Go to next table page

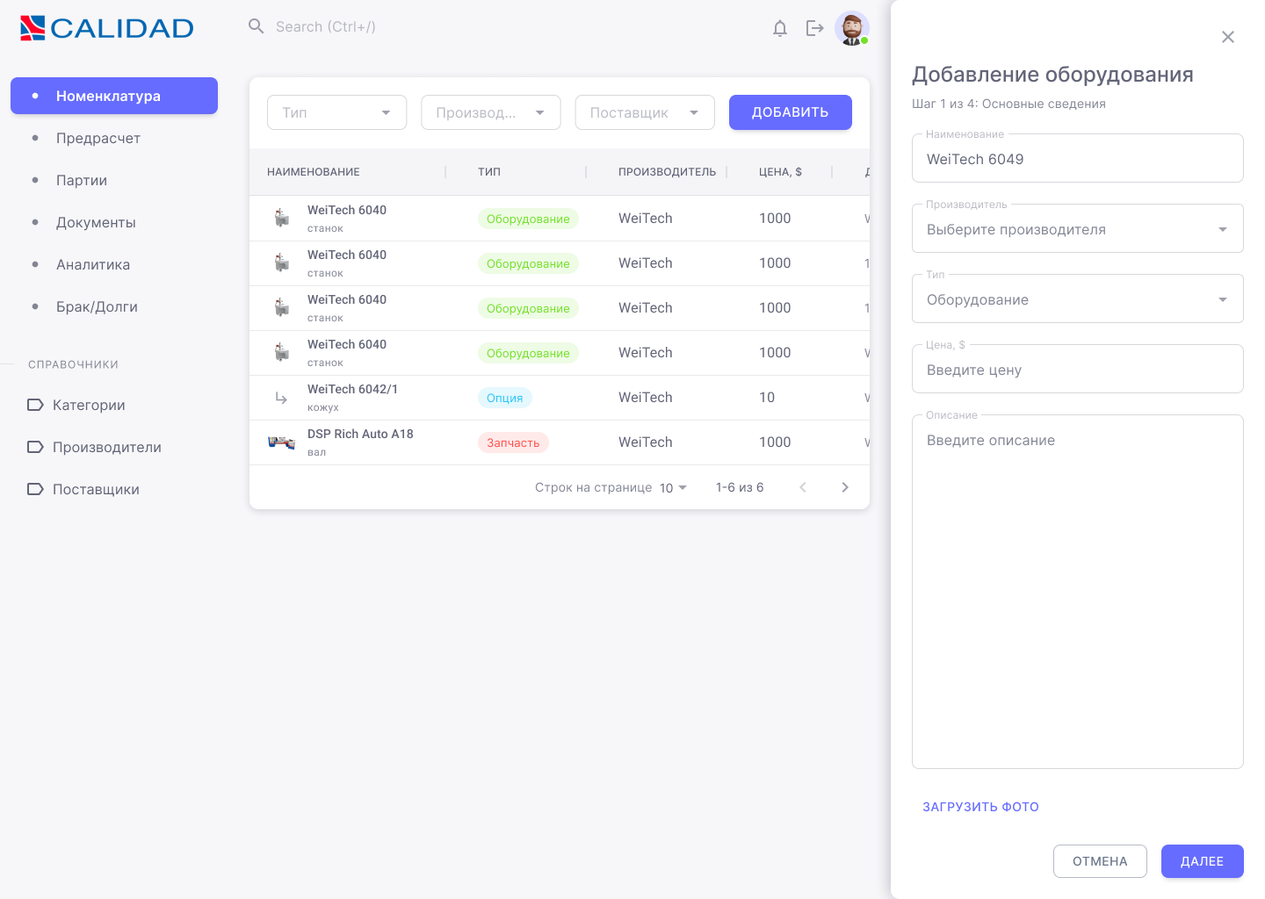(845, 487)
